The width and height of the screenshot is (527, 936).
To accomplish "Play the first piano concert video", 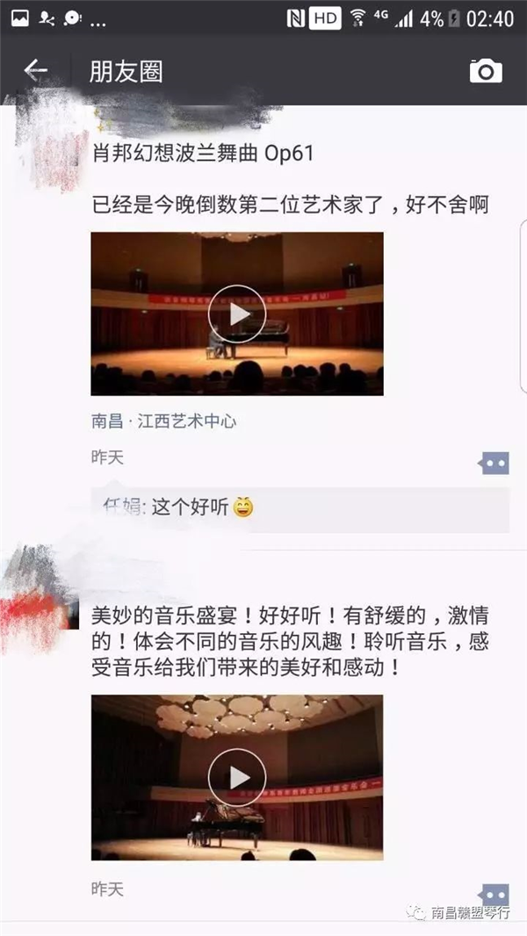I will pyautogui.click(x=237, y=314).
